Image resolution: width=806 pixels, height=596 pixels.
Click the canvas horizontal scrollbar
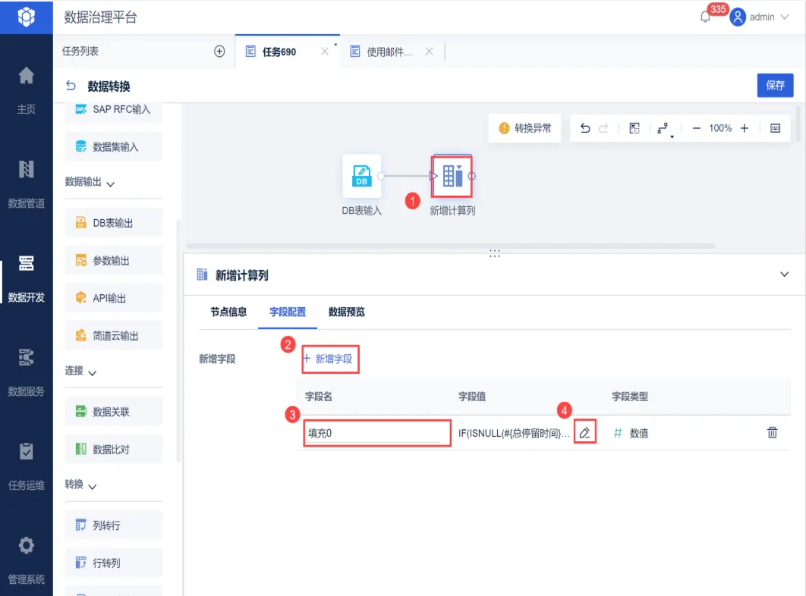[450, 246]
